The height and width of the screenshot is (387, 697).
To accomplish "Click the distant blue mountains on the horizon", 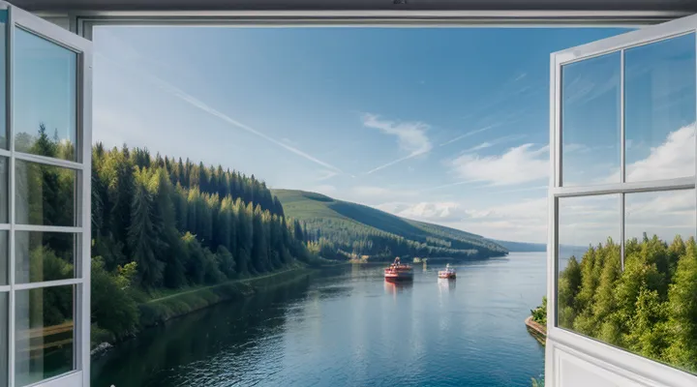I will tap(528, 246).
